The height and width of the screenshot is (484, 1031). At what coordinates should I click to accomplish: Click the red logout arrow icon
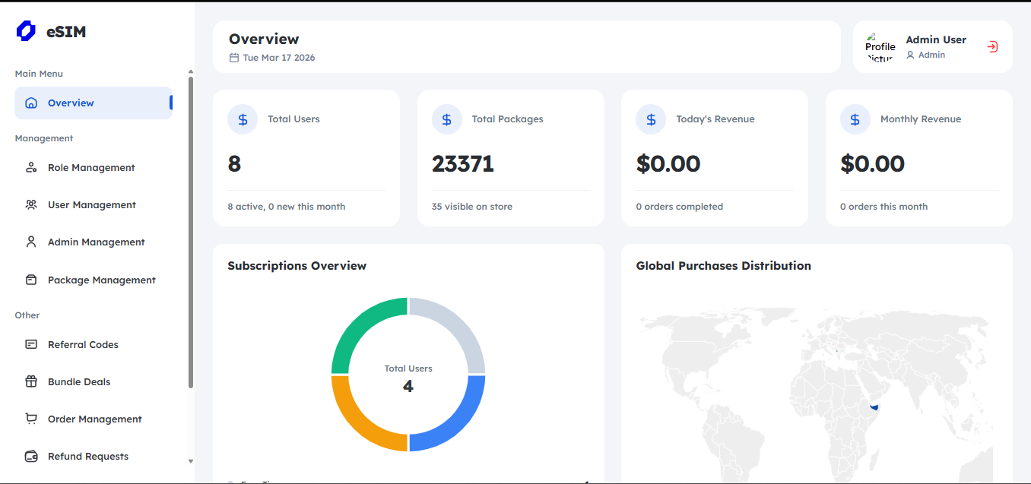click(x=992, y=46)
